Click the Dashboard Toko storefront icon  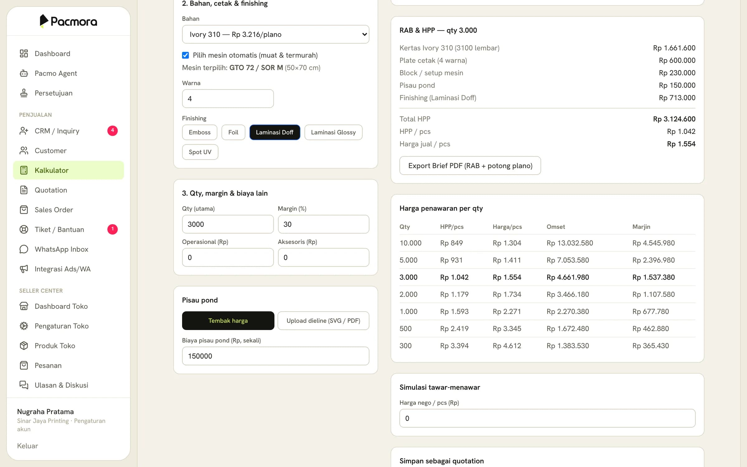pyautogui.click(x=24, y=306)
